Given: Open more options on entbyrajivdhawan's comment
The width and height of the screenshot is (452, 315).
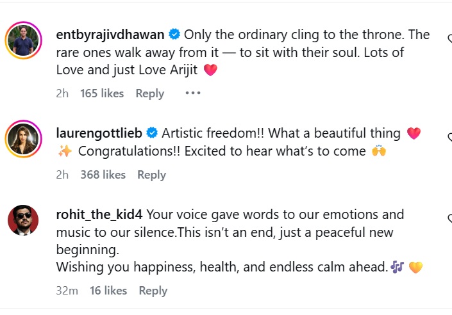Looking at the screenshot, I should [x=192, y=93].
